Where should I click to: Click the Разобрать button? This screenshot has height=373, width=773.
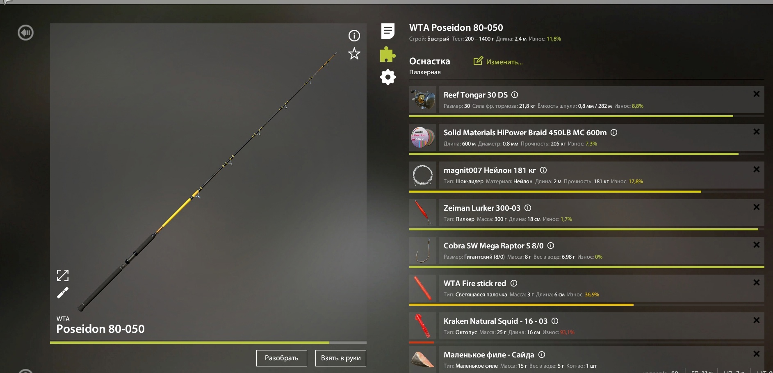[x=282, y=358]
